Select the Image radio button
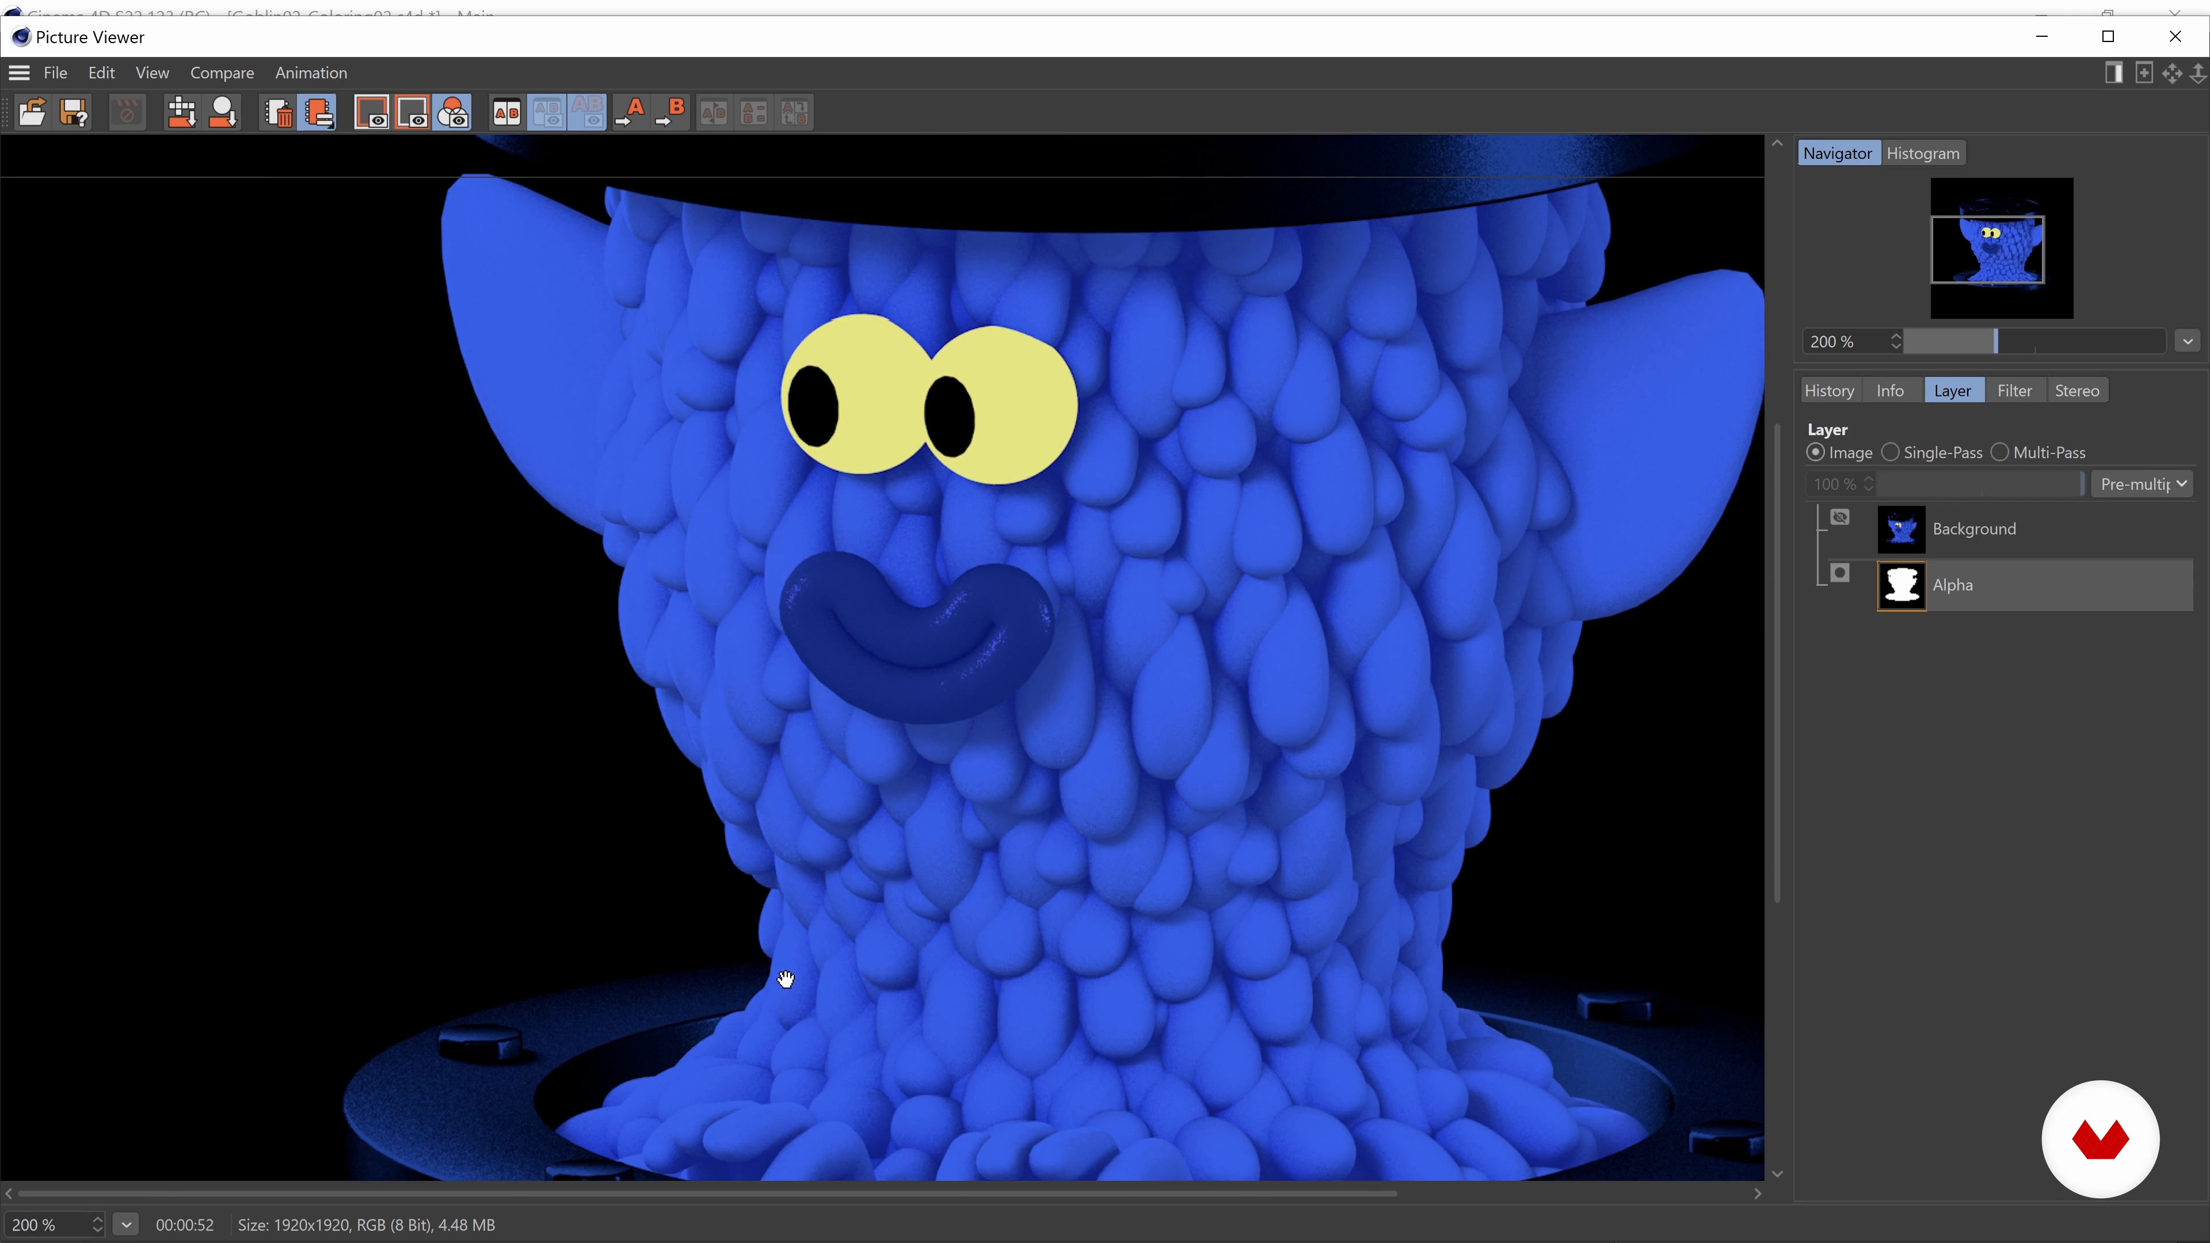 coord(1815,452)
